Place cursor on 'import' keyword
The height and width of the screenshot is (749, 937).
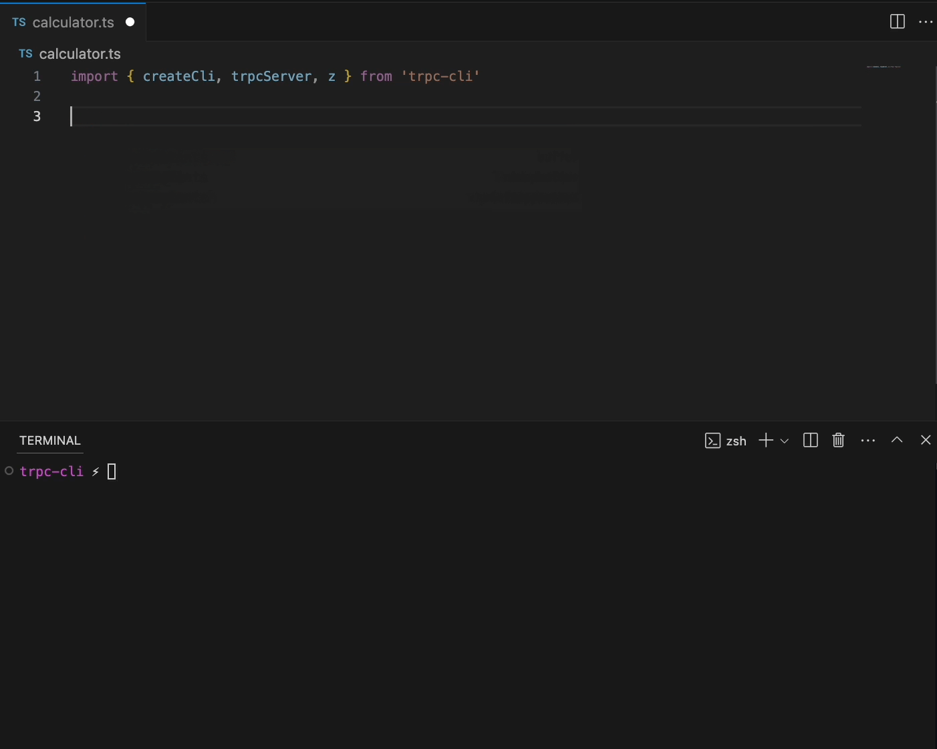click(x=94, y=76)
